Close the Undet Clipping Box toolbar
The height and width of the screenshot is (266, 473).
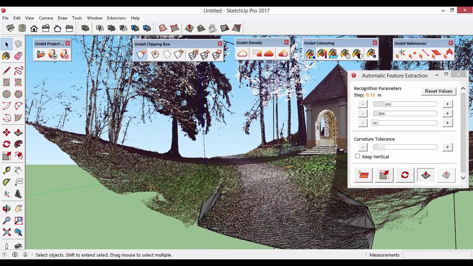(x=220, y=44)
